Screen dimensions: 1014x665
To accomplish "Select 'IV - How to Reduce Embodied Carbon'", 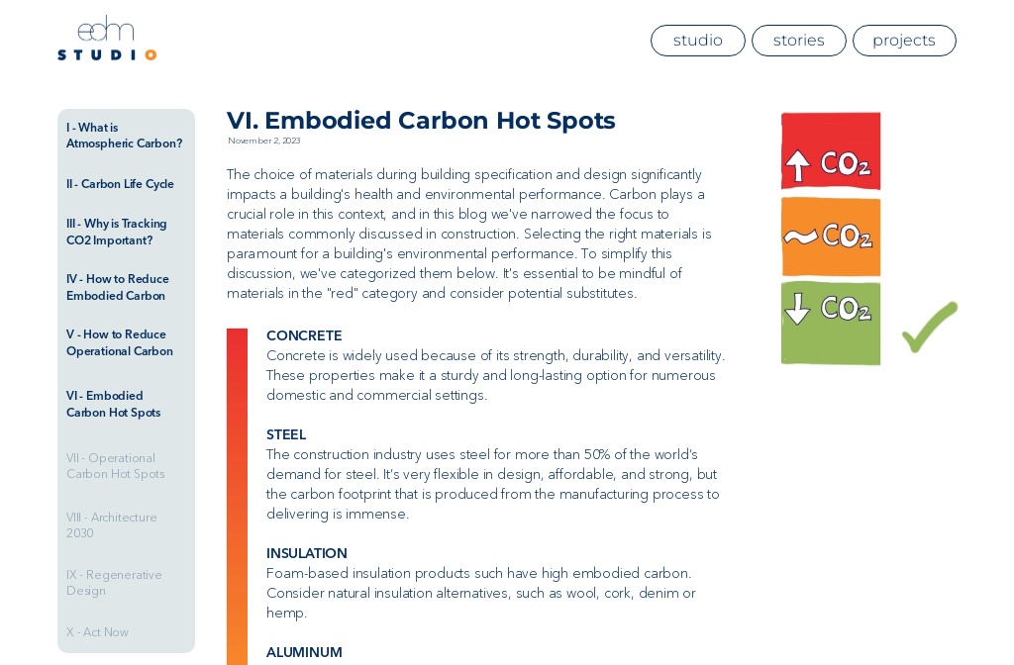I will click(x=118, y=287).
